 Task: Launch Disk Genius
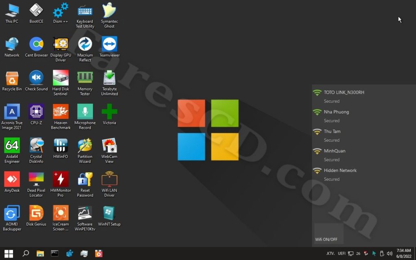(36, 216)
